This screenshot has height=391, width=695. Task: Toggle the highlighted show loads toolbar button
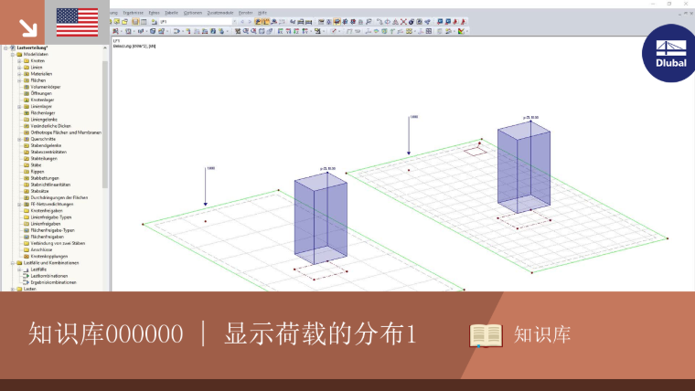tap(258, 21)
